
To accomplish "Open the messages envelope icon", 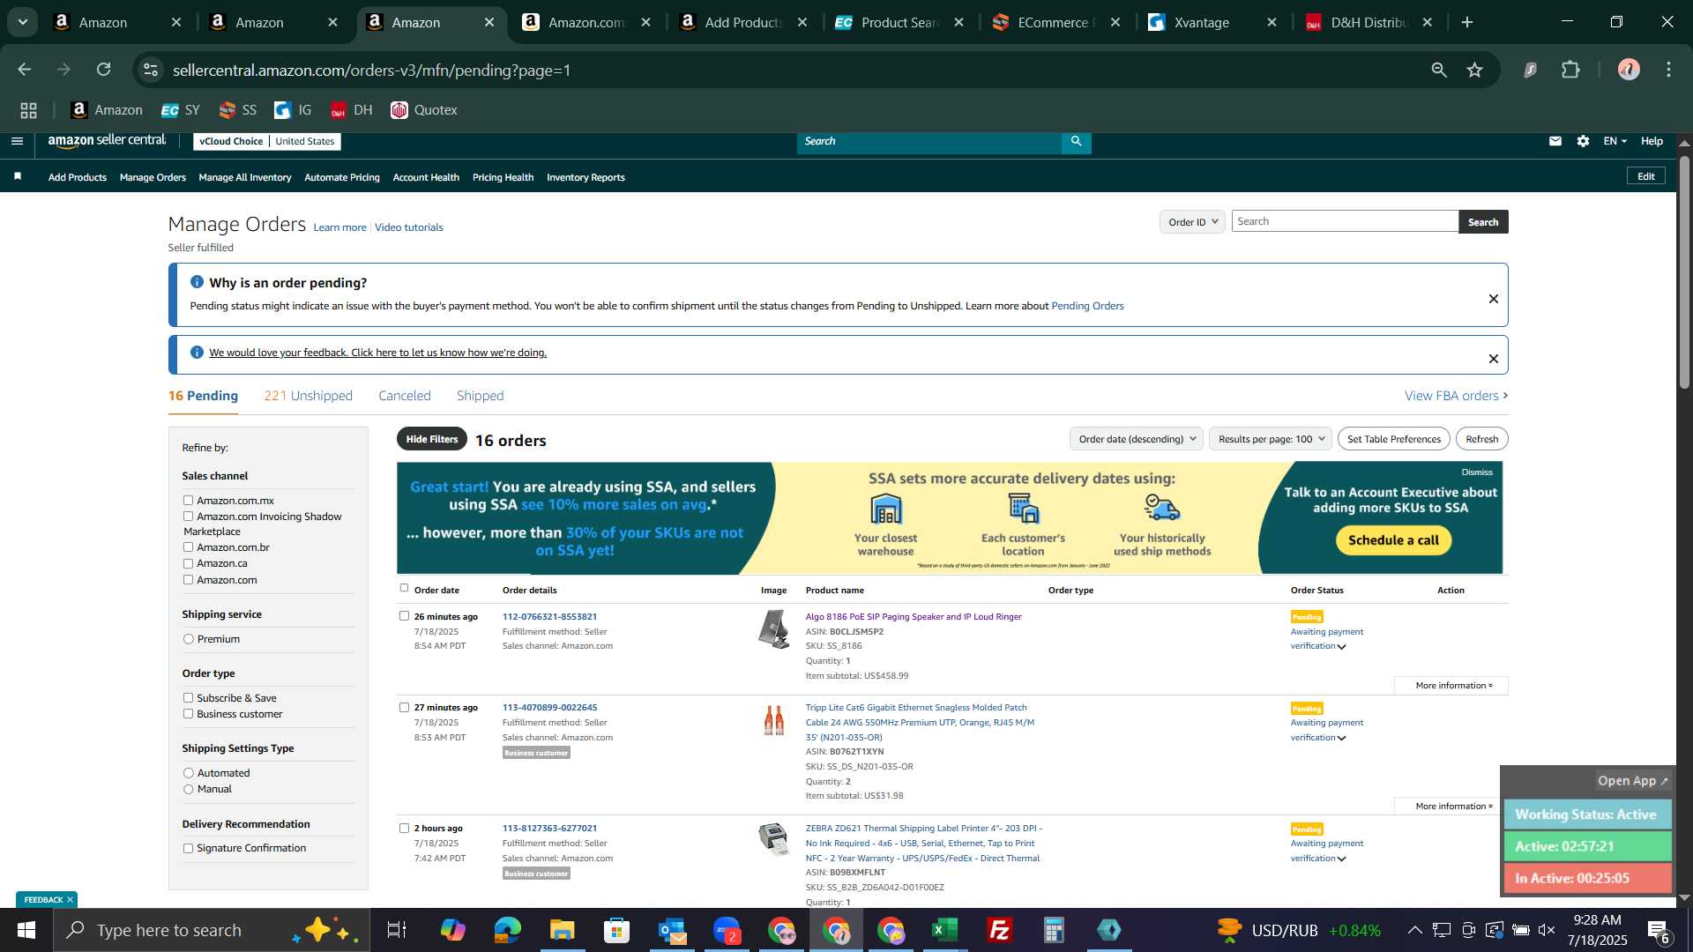I will click(x=1555, y=141).
